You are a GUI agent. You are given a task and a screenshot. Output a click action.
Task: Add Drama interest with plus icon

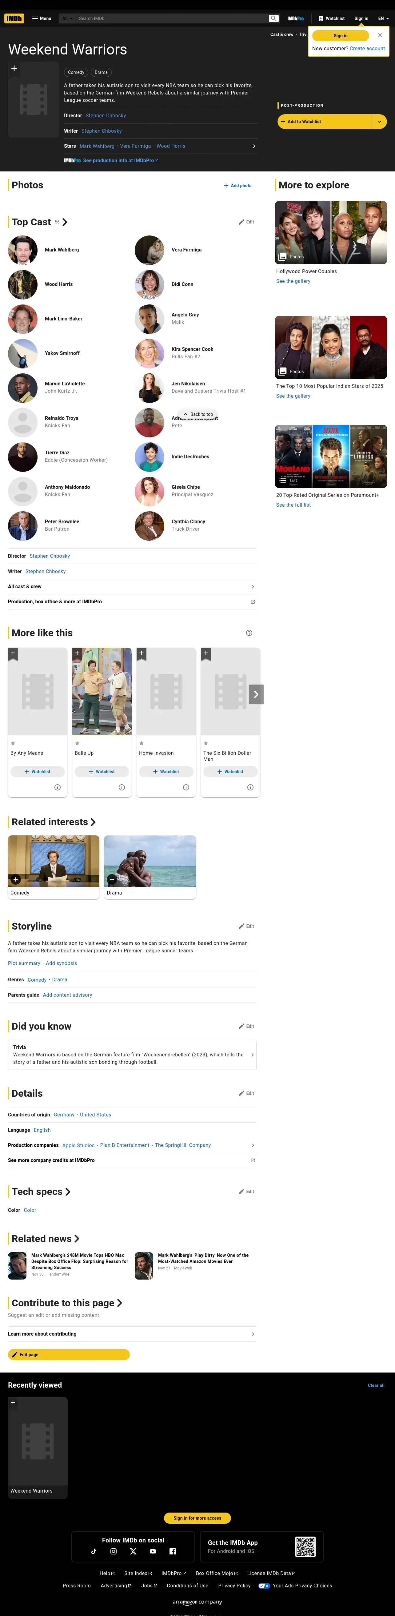[x=112, y=879]
